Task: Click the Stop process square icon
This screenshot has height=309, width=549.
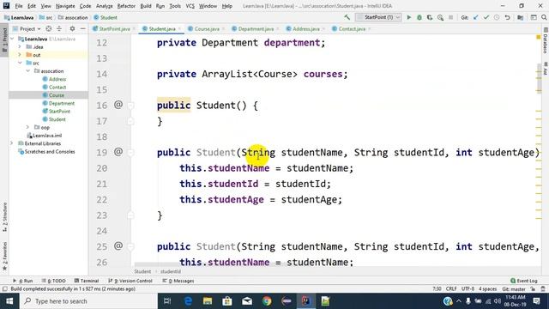Action: 450,17
